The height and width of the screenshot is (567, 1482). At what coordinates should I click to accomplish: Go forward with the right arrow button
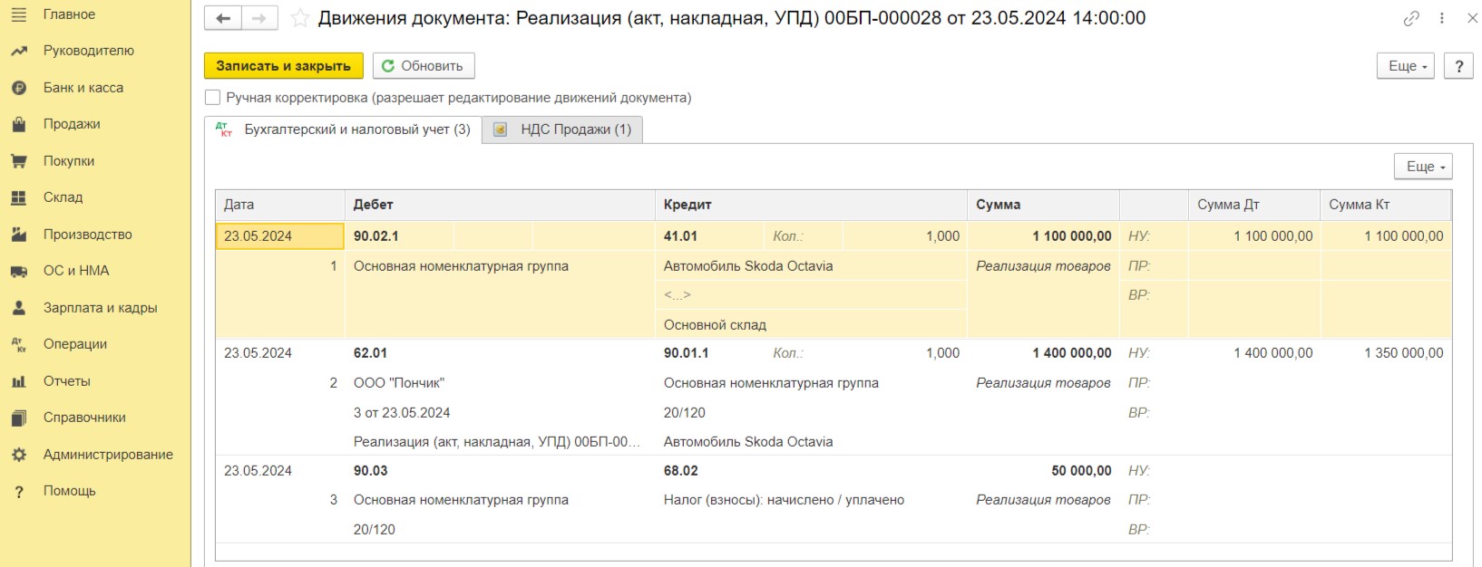(x=259, y=18)
